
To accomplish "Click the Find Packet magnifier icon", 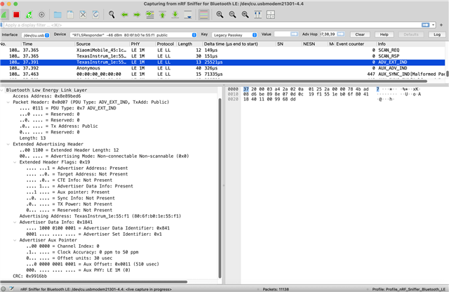I will (x=112, y=14).
